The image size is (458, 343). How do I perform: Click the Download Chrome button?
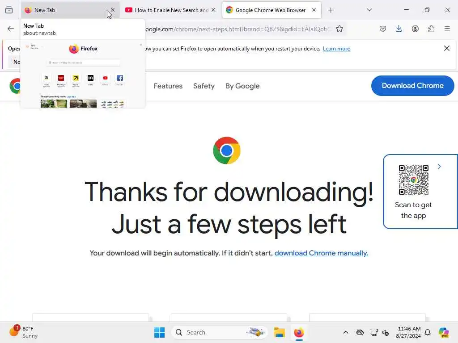[413, 85]
